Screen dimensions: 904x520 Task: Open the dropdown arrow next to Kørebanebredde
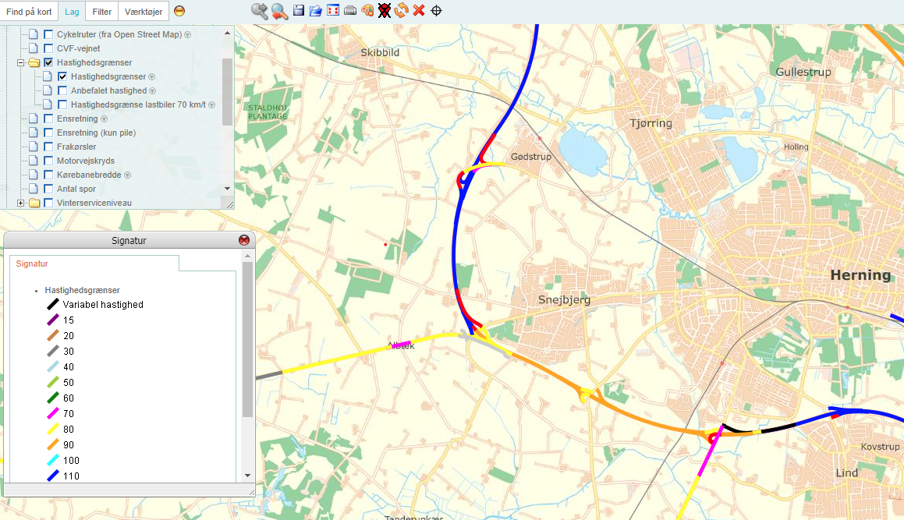(128, 175)
